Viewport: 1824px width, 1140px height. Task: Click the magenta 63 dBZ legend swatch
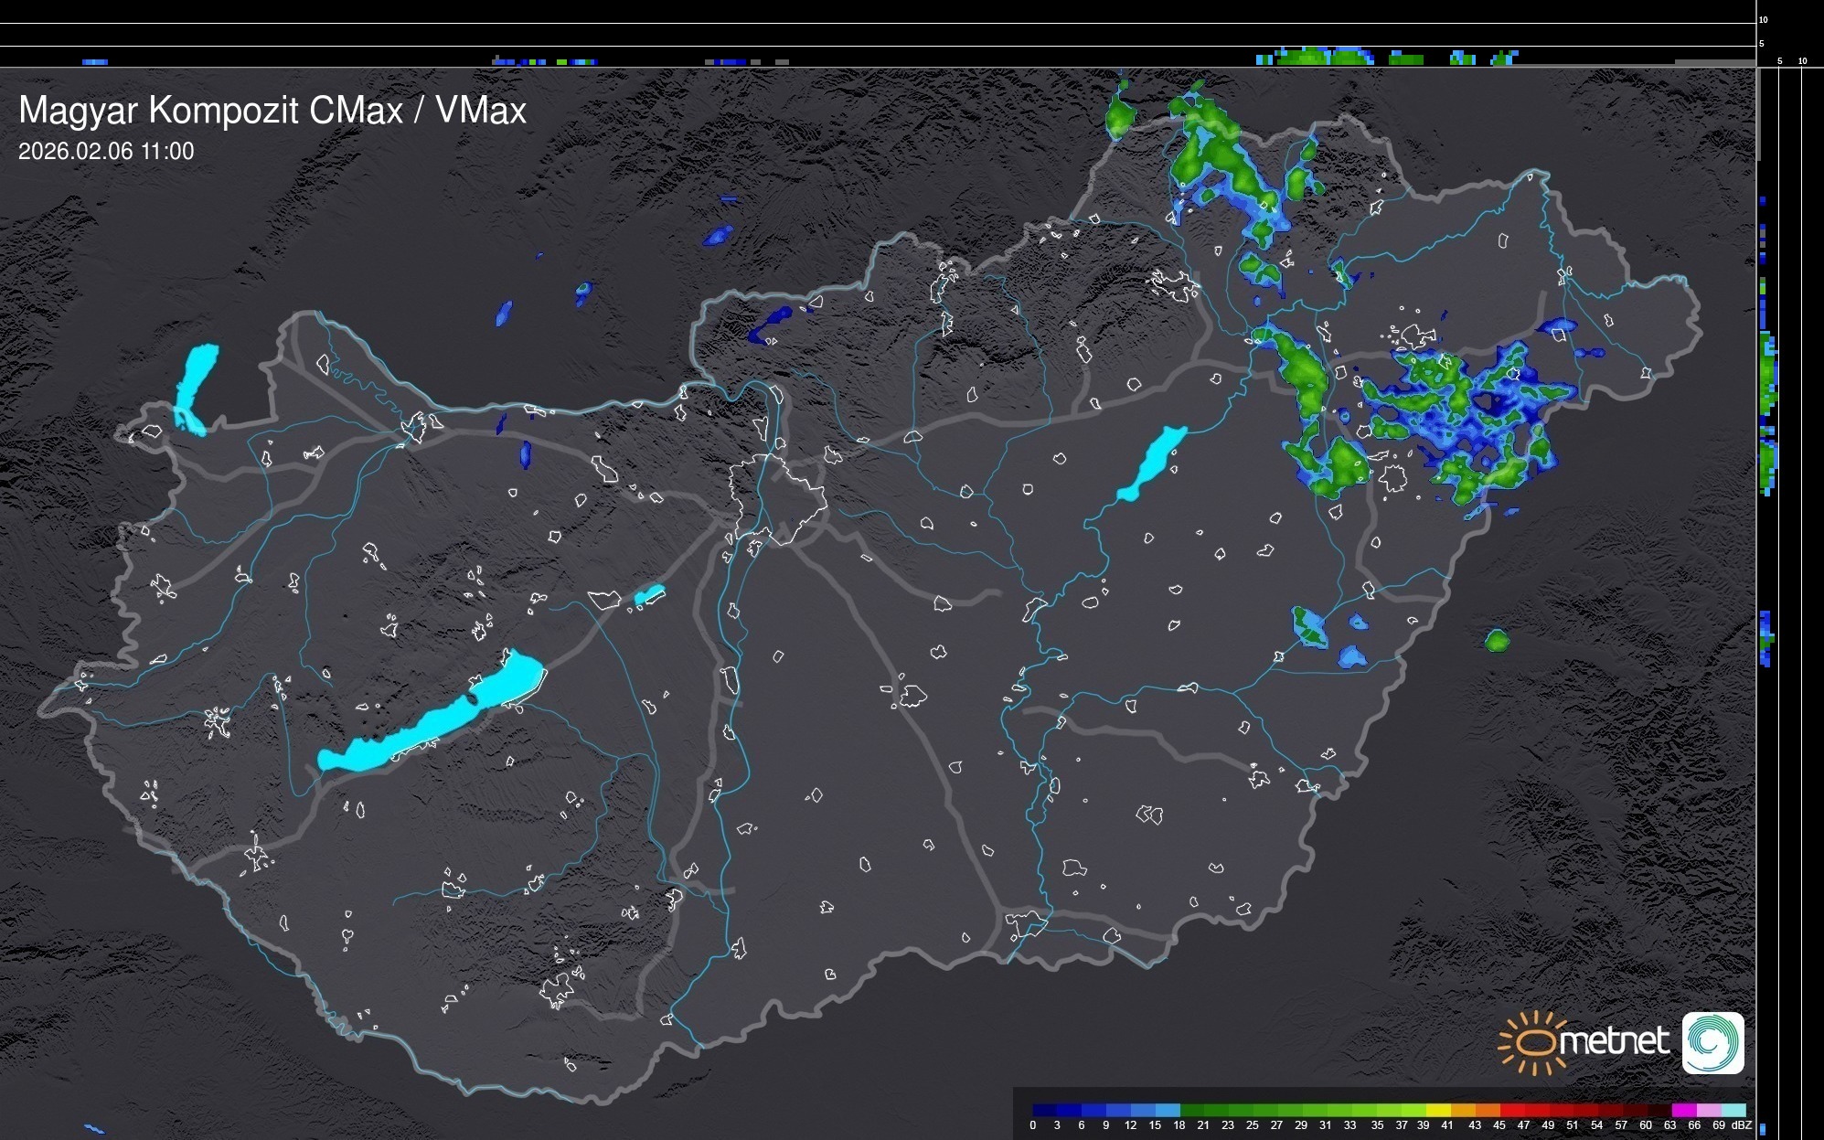[x=1682, y=1110]
